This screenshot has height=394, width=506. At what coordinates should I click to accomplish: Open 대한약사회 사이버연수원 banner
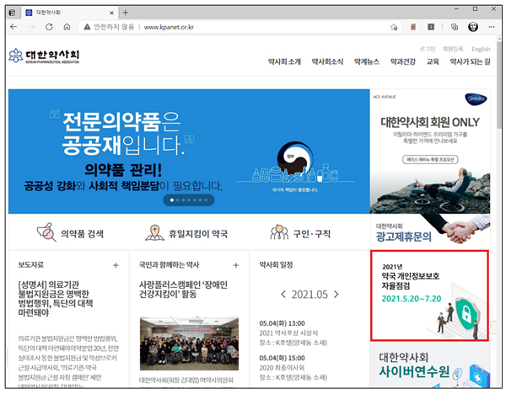(x=430, y=365)
